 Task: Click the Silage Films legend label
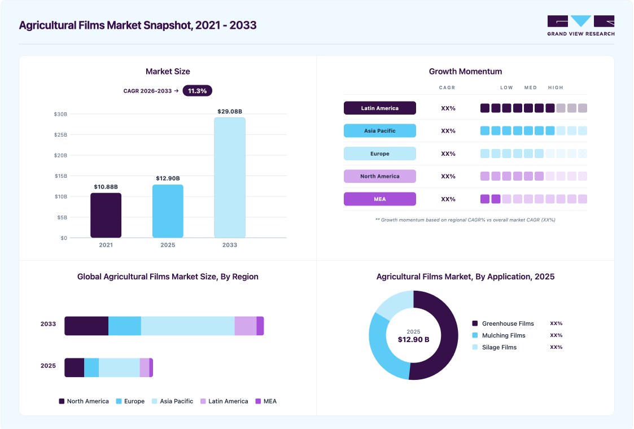click(500, 347)
